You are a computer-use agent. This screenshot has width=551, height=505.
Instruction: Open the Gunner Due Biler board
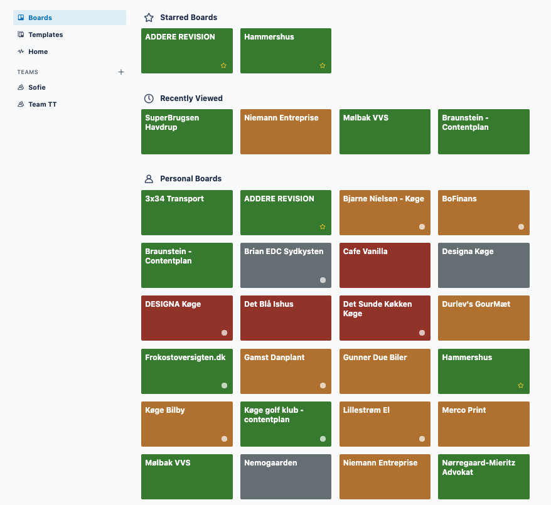coord(385,371)
